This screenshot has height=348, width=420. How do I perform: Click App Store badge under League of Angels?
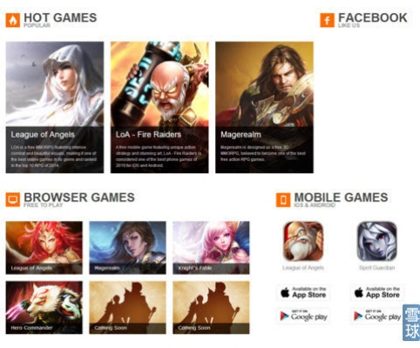coord(303,292)
